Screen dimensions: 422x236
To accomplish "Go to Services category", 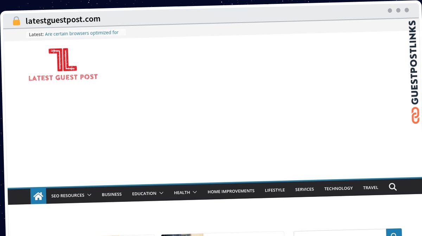I will [305, 189].
